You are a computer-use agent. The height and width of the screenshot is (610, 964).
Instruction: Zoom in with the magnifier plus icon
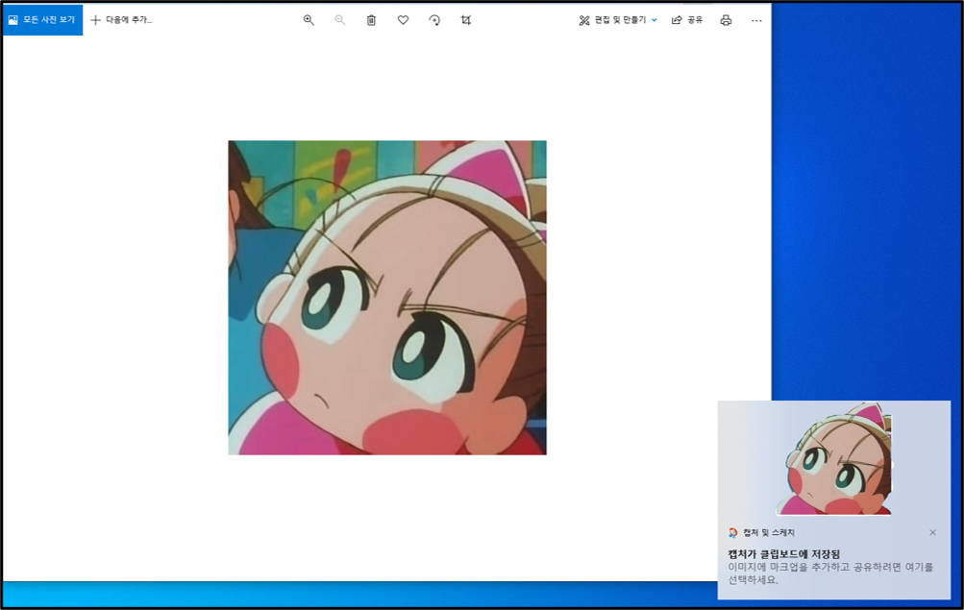[309, 20]
